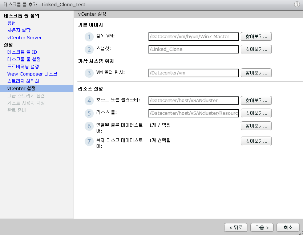Click the resize grip at dialog corner
The height and width of the screenshot is (235, 303).
(x=301, y=233)
